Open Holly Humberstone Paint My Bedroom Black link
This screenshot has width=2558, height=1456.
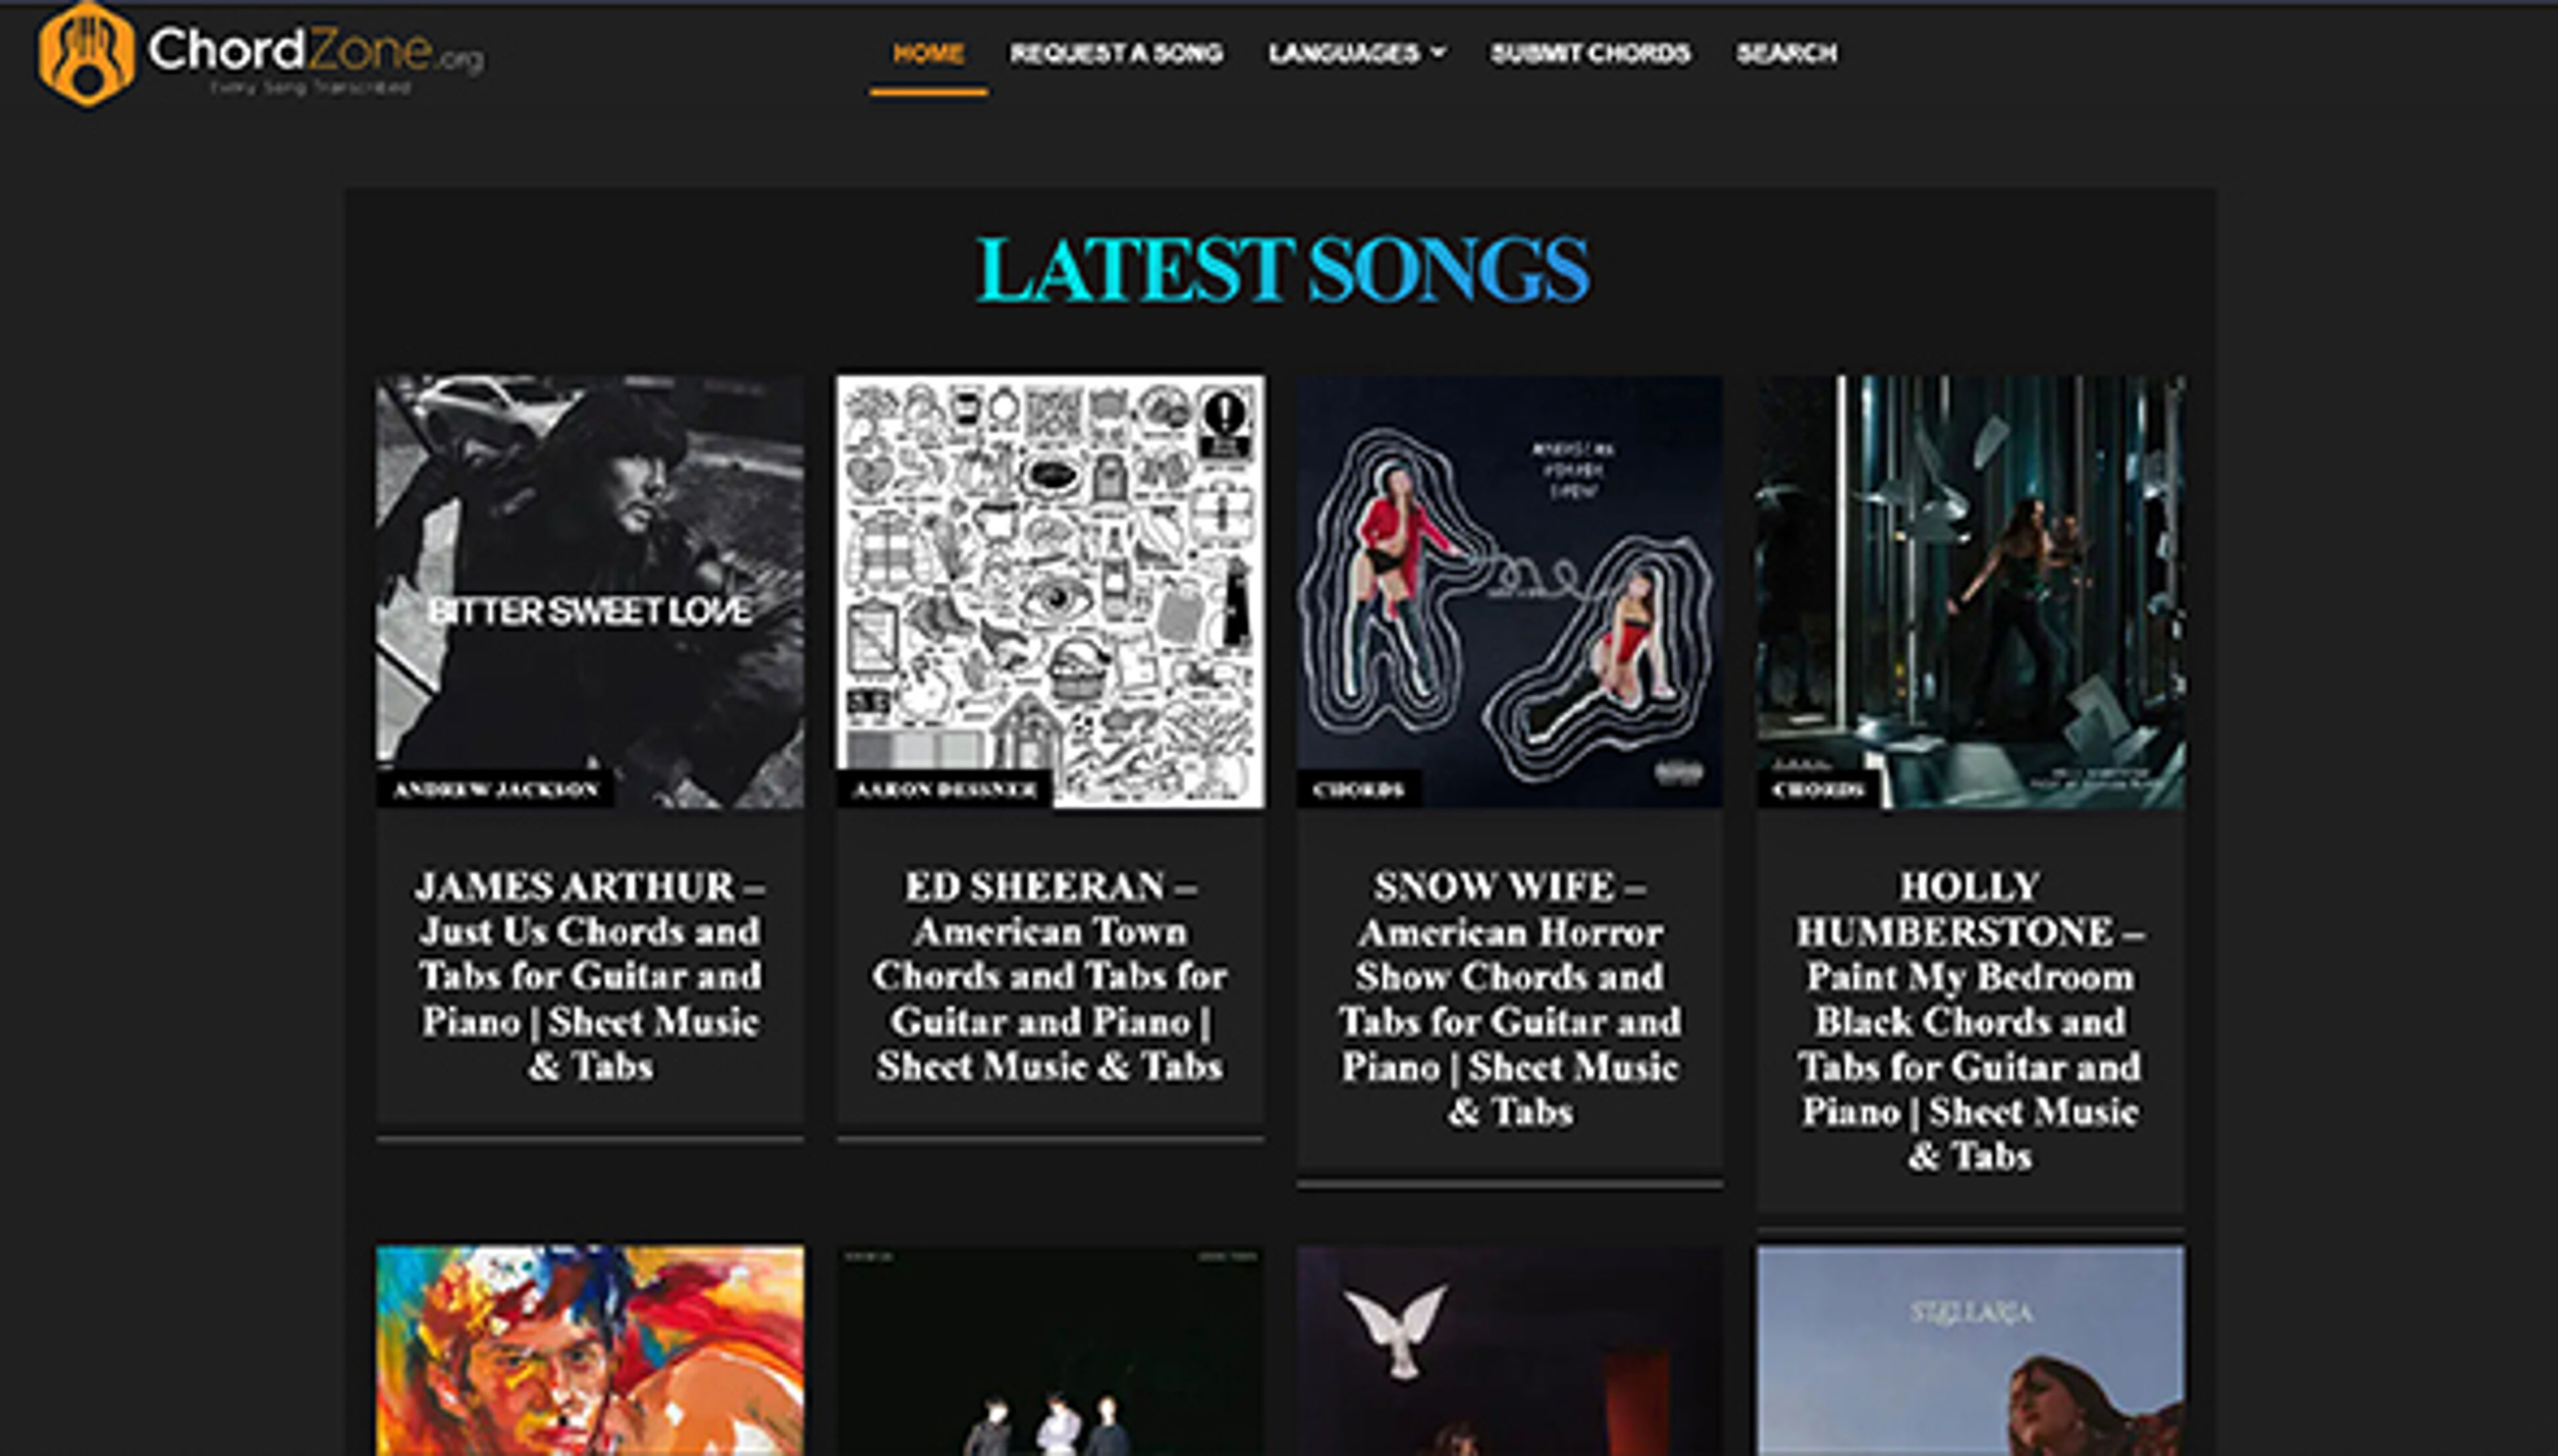click(1970, 1020)
